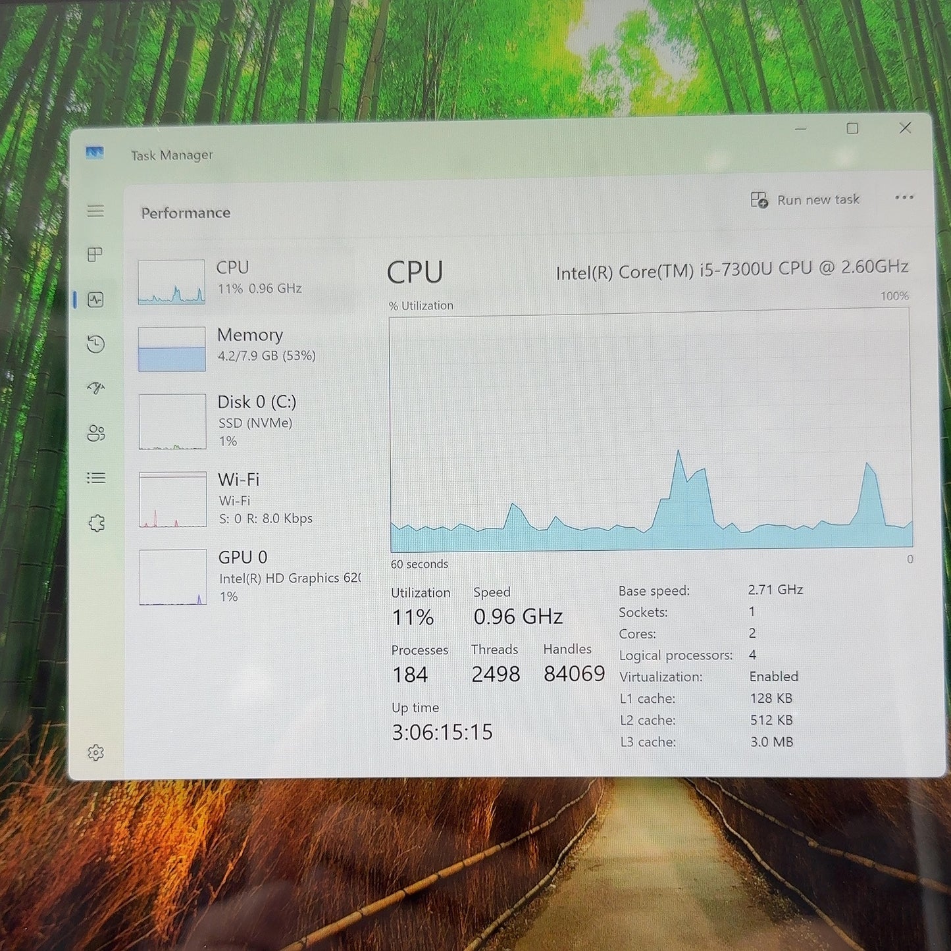Click the Handles count 84069

pyautogui.click(x=574, y=673)
